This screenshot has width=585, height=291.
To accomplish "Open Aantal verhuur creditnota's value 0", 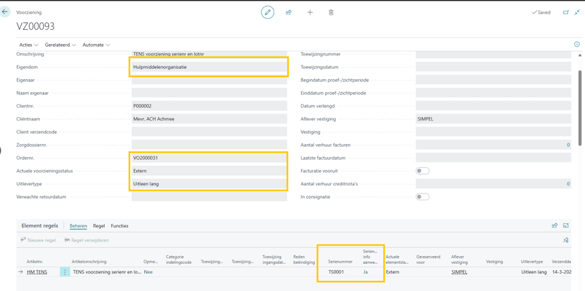I will point(568,183).
